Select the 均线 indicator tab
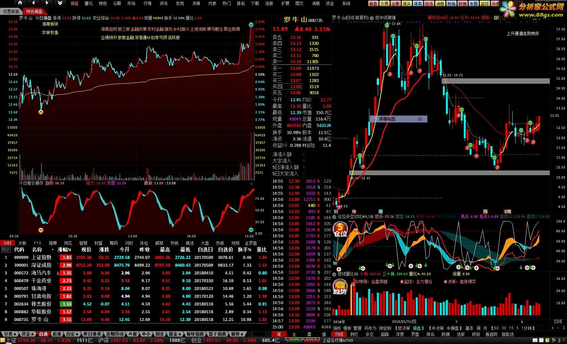Screen dimensions: 567x344 coord(339,334)
